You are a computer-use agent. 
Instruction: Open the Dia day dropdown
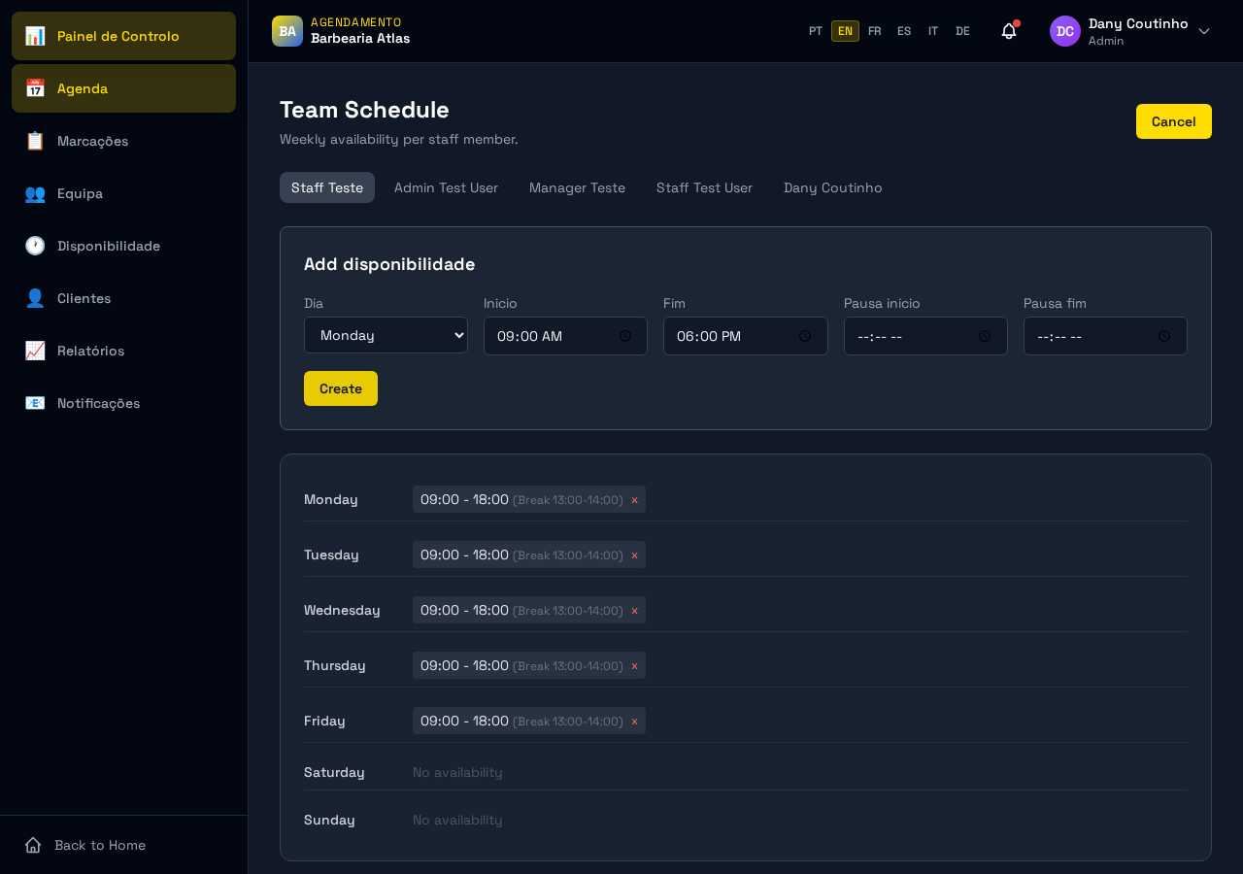[x=386, y=335]
